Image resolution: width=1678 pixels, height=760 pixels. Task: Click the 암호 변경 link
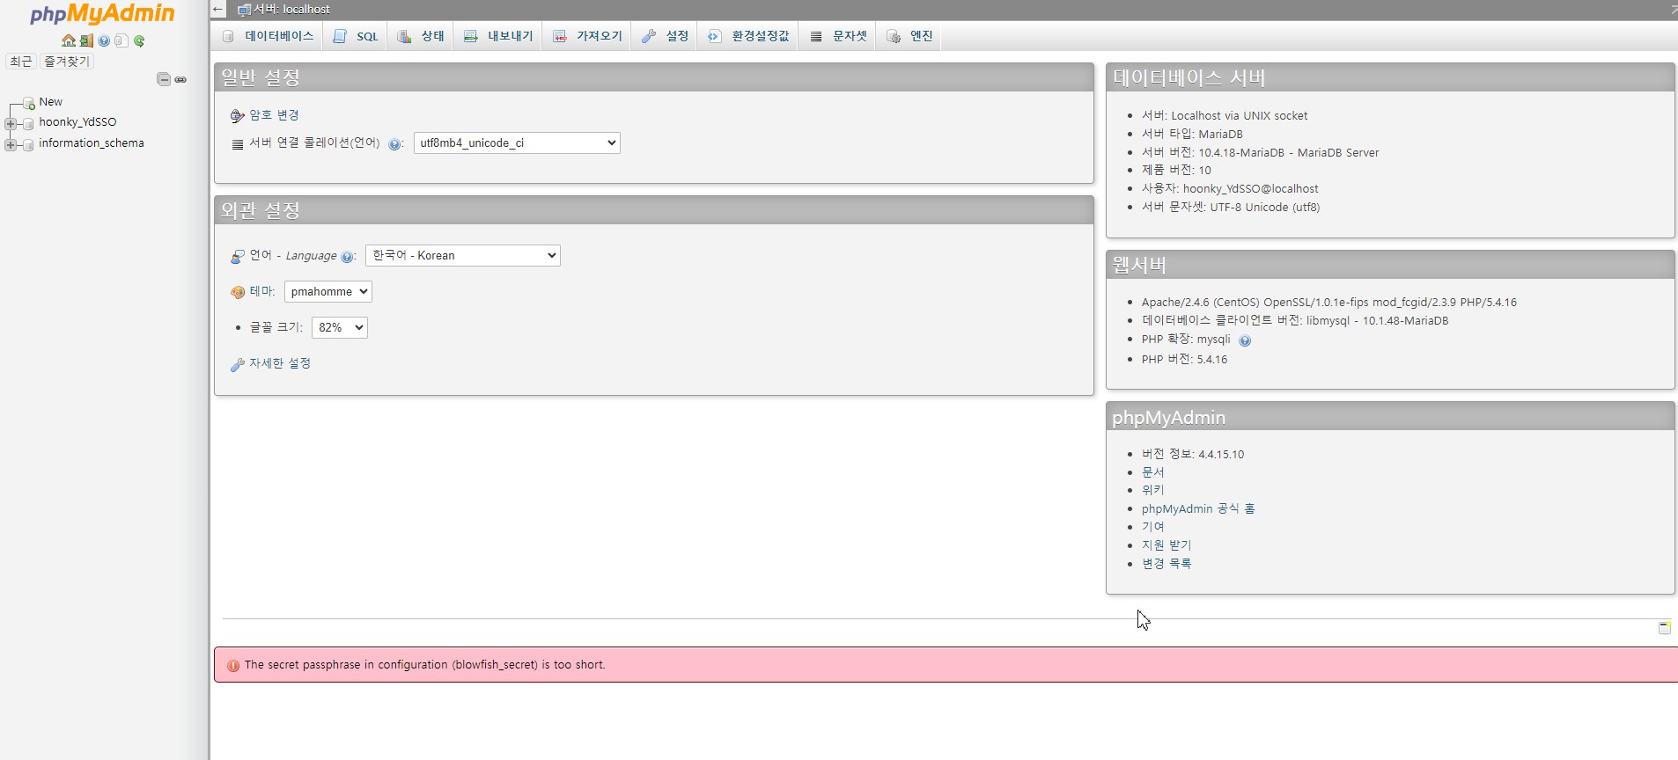pos(274,115)
